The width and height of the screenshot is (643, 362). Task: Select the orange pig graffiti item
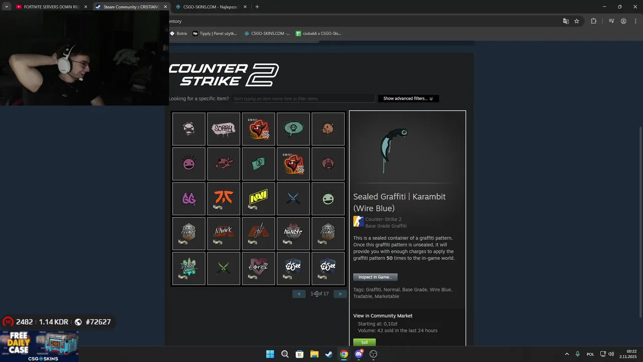(328, 129)
